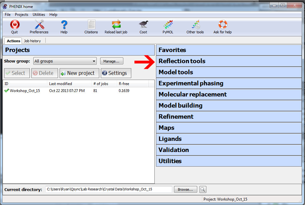Switch to the Job history tab
This screenshot has height=205, width=305.
point(32,41)
